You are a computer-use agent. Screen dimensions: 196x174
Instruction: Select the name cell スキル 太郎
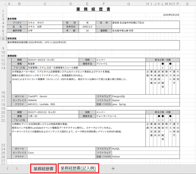coord(45,27)
